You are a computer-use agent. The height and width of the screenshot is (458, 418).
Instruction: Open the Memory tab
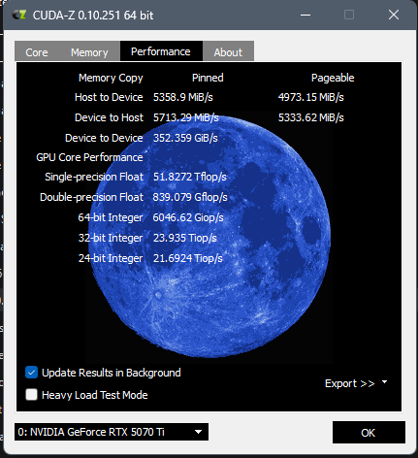(89, 52)
